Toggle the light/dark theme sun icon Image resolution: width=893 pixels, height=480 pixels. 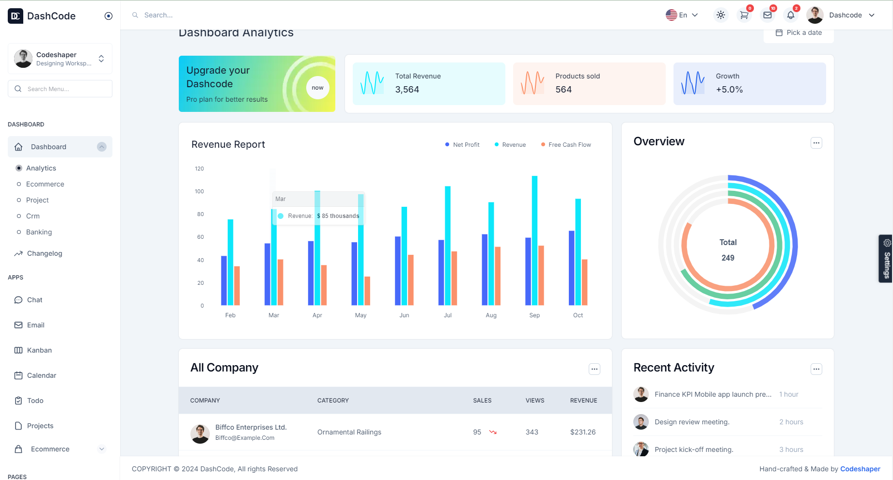721,15
